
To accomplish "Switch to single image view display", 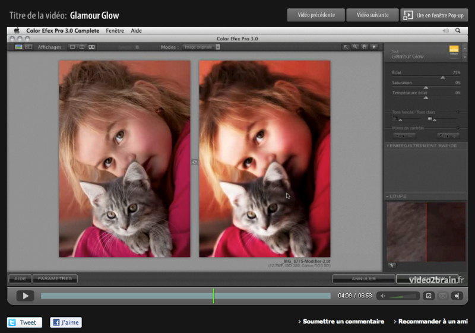I will pos(72,47).
